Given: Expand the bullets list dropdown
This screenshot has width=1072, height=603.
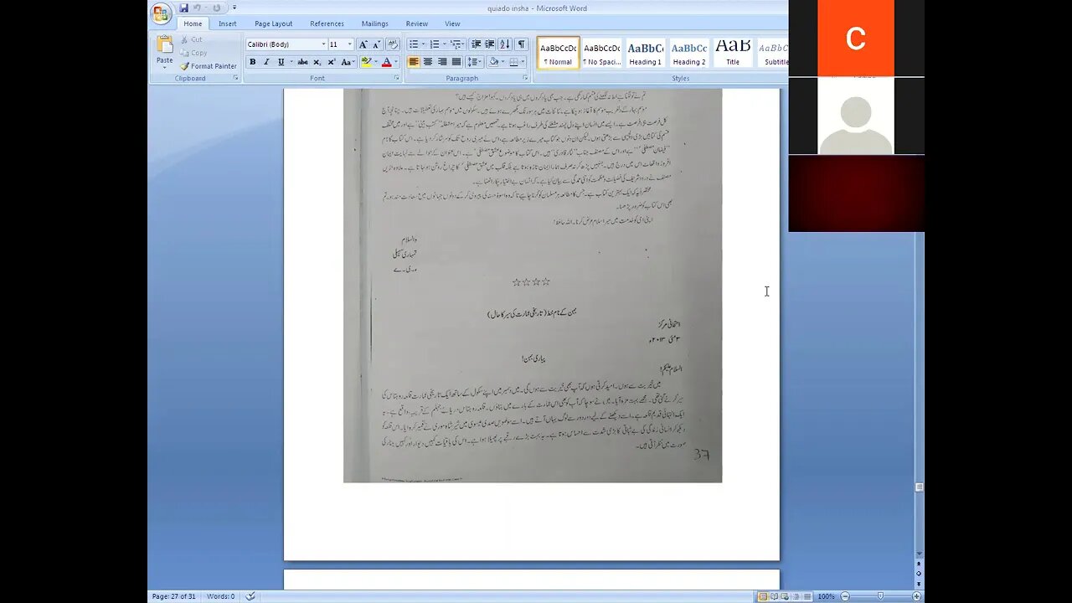Looking at the screenshot, I should tap(423, 44).
